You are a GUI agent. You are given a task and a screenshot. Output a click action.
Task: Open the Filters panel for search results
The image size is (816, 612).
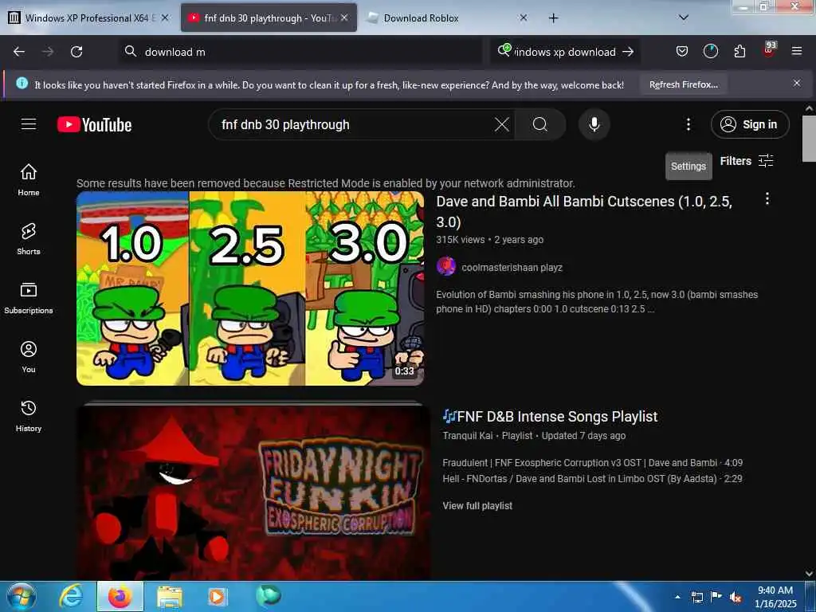(x=746, y=161)
